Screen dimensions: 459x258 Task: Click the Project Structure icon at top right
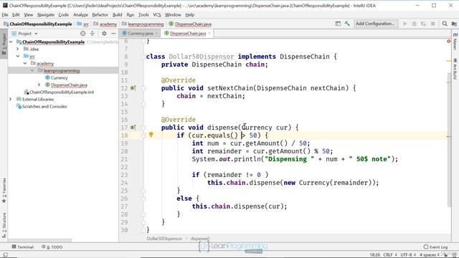click(x=454, y=24)
